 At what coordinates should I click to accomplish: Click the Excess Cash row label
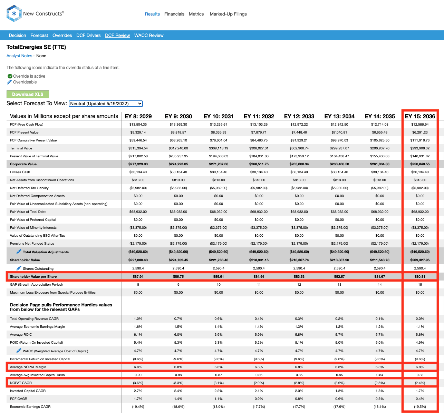click(20, 172)
